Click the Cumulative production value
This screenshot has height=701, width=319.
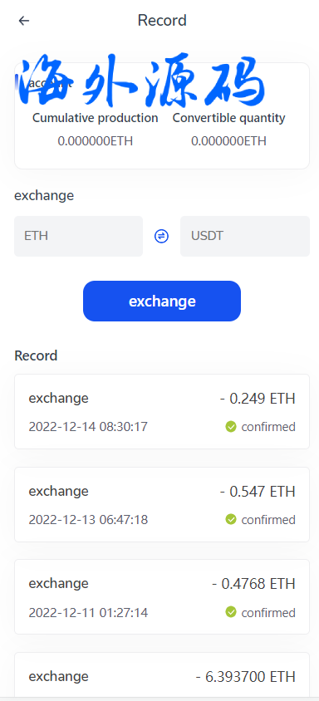96,141
